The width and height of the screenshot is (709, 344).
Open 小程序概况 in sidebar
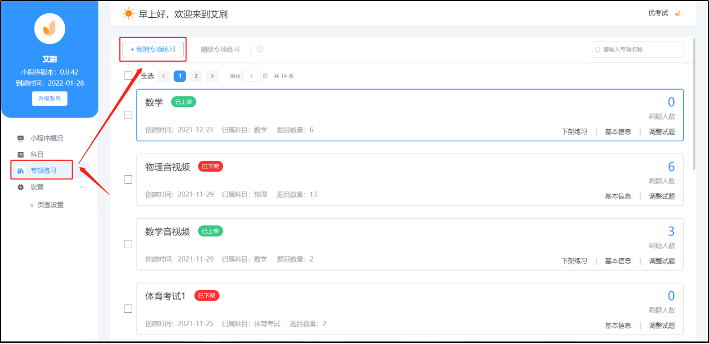[47, 138]
